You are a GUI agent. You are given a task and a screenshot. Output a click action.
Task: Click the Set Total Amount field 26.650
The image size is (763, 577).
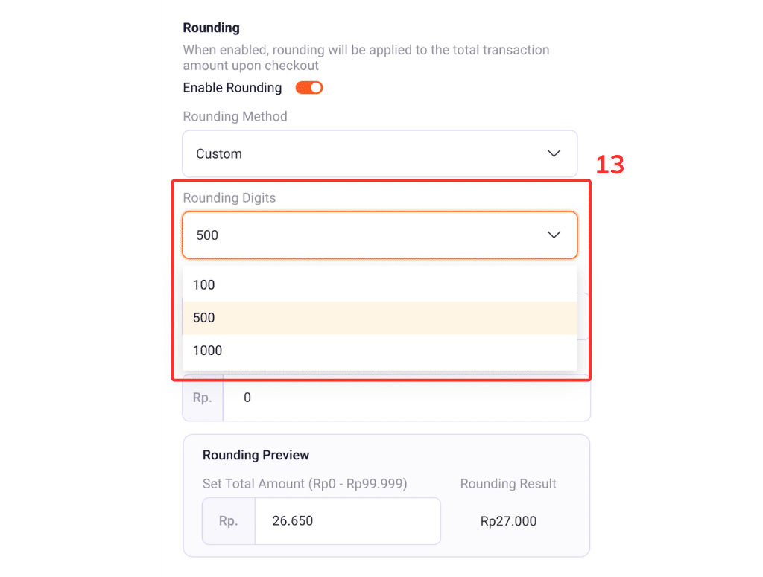click(x=347, y=521)
